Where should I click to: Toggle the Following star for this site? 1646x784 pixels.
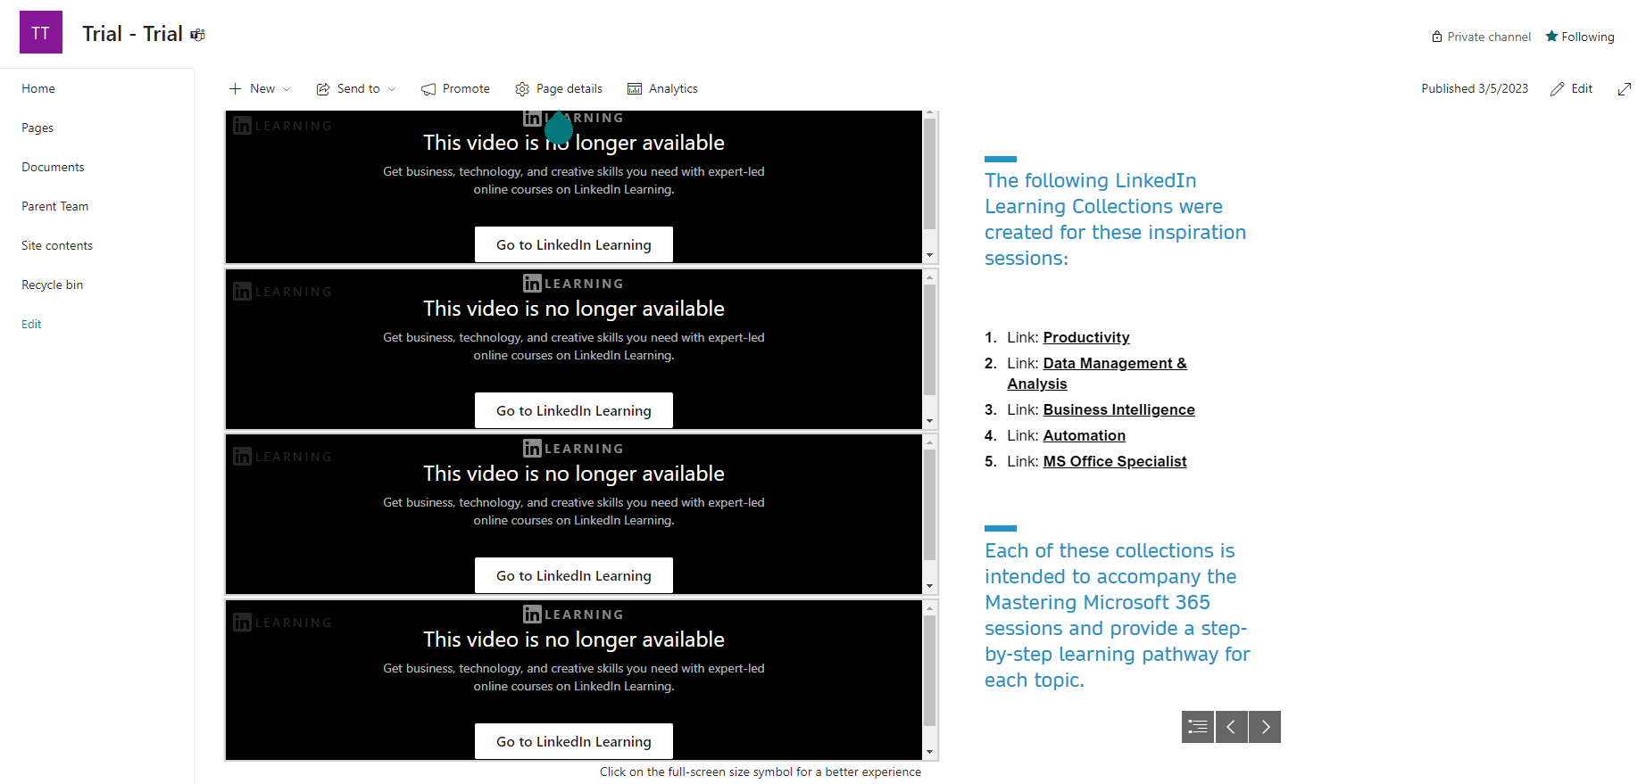pyautogui.click(x=1580, y=37)
